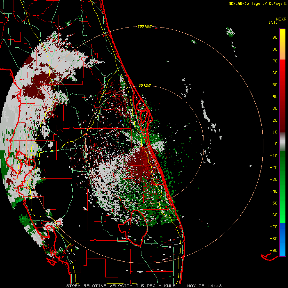Click the NEXR label above the scale
This screenshot has height=288, width=288.
click(x=281, y=19)
